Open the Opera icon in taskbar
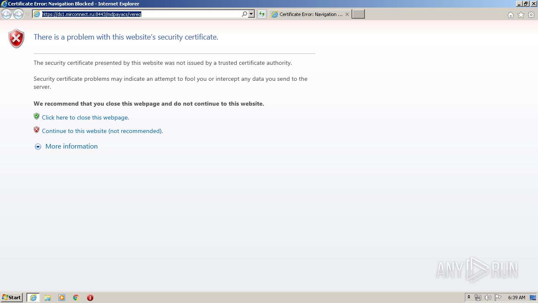 [x=90, y=298]
